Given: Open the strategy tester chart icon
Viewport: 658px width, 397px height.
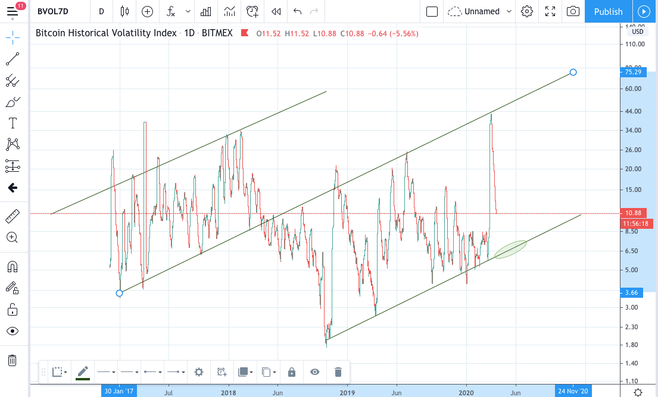Looking at the screenshot, I should (229, 12).
